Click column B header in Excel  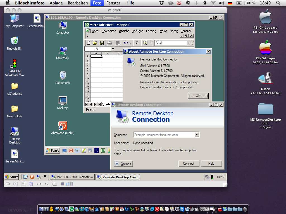pos(108,53)
